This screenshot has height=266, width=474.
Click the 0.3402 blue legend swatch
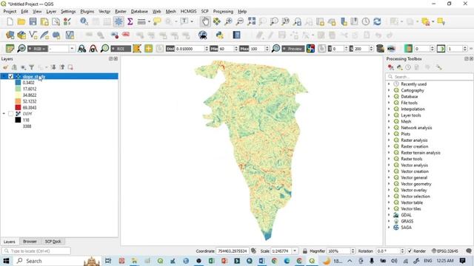coord(18,82)
